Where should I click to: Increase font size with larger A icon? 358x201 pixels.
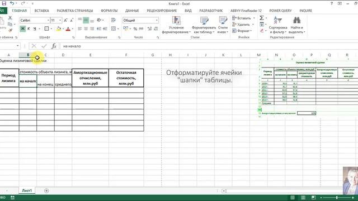coord(66,20)
